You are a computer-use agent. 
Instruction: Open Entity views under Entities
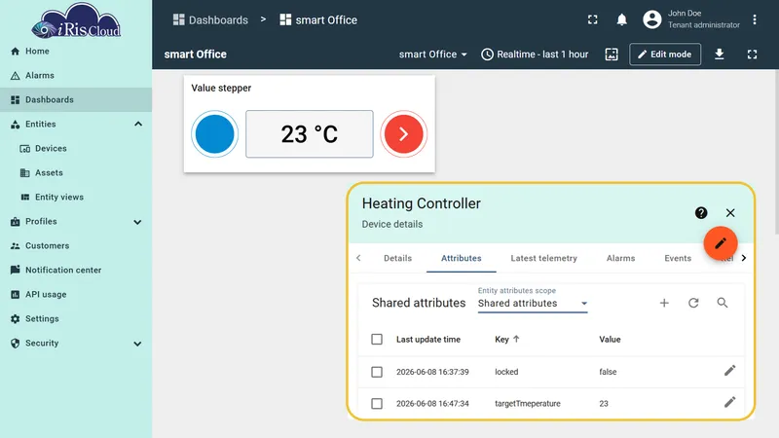click(x=76, y=198)
